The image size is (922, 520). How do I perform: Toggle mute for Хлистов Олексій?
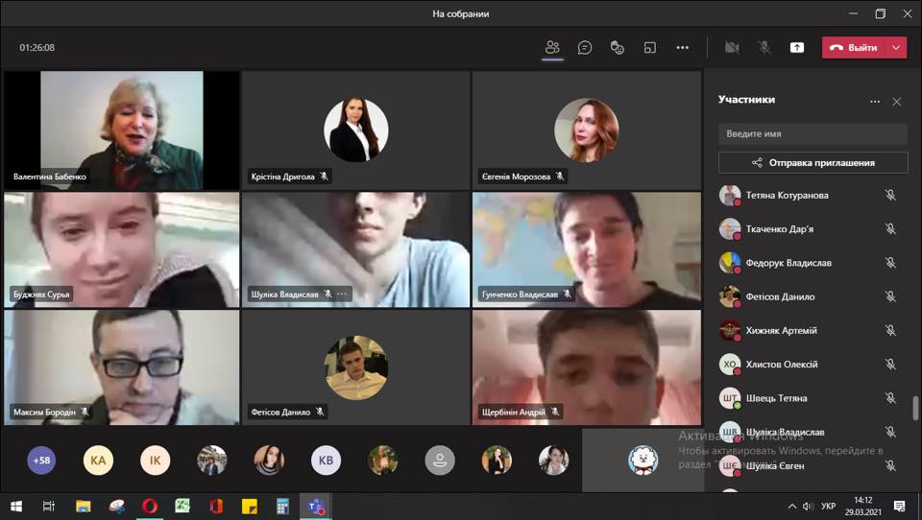pyautogui.click(x=891, y=365)
